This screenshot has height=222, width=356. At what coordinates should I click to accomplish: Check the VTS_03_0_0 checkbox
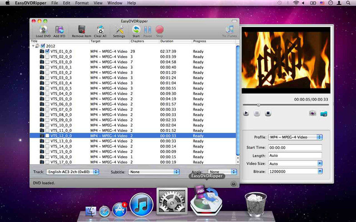tap(47, 62)
